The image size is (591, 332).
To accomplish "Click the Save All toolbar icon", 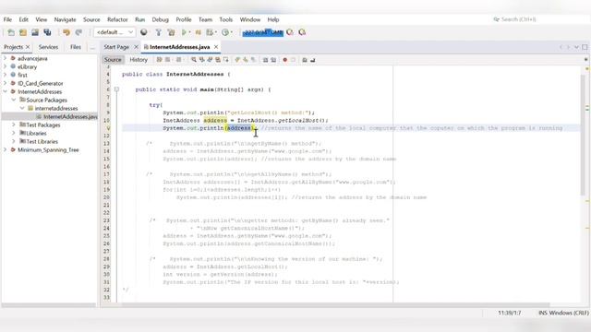I will 47,32.
